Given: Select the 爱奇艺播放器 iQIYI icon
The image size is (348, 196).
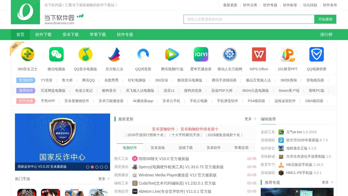Looking at the screenshot, I should coord(201,54).
